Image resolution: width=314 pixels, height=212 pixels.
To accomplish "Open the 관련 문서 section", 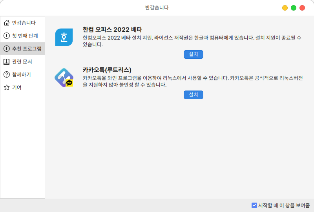I will pyautogui.click(x=22, y=62).
